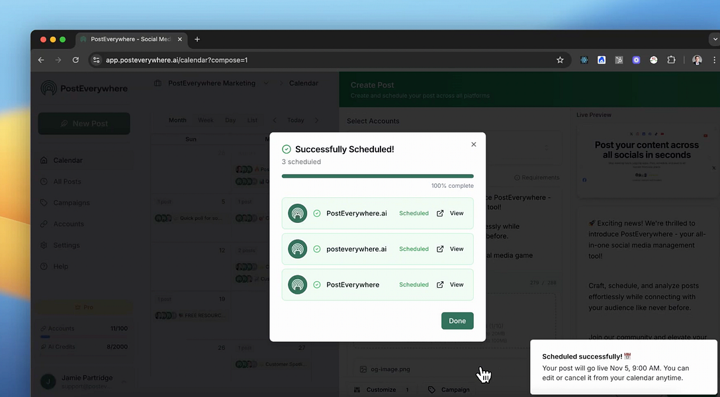
Task: Close the Successfully Scheduled dialog with X
Action: pos(473,144)
